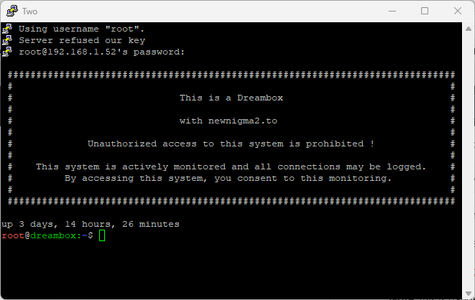Close the Two PuTTY session window

click(x=458, y=11)
